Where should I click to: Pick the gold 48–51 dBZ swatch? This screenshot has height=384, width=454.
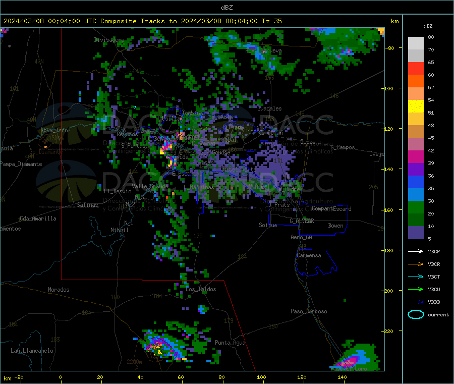(x=416, y=119)
